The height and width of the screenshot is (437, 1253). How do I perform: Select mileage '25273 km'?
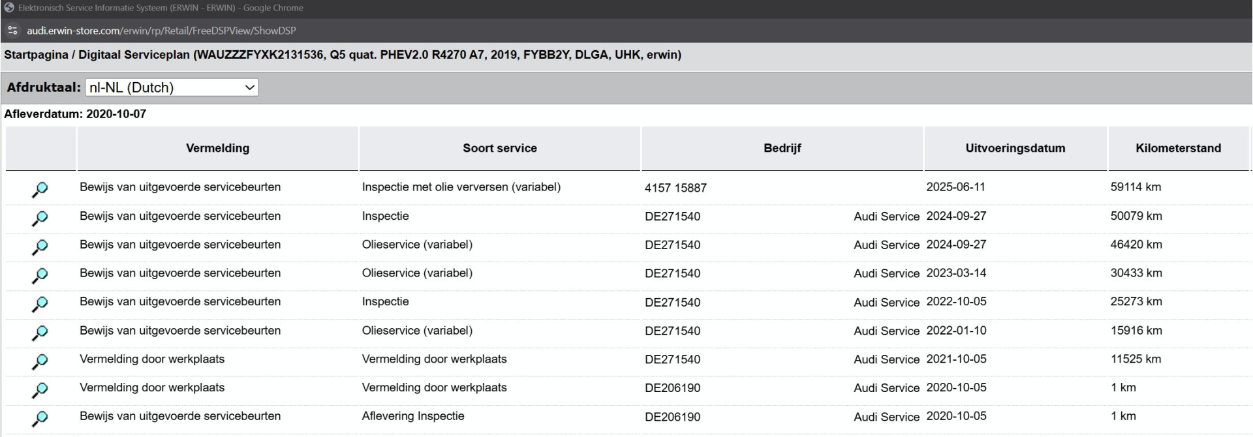coord(1136,302)
